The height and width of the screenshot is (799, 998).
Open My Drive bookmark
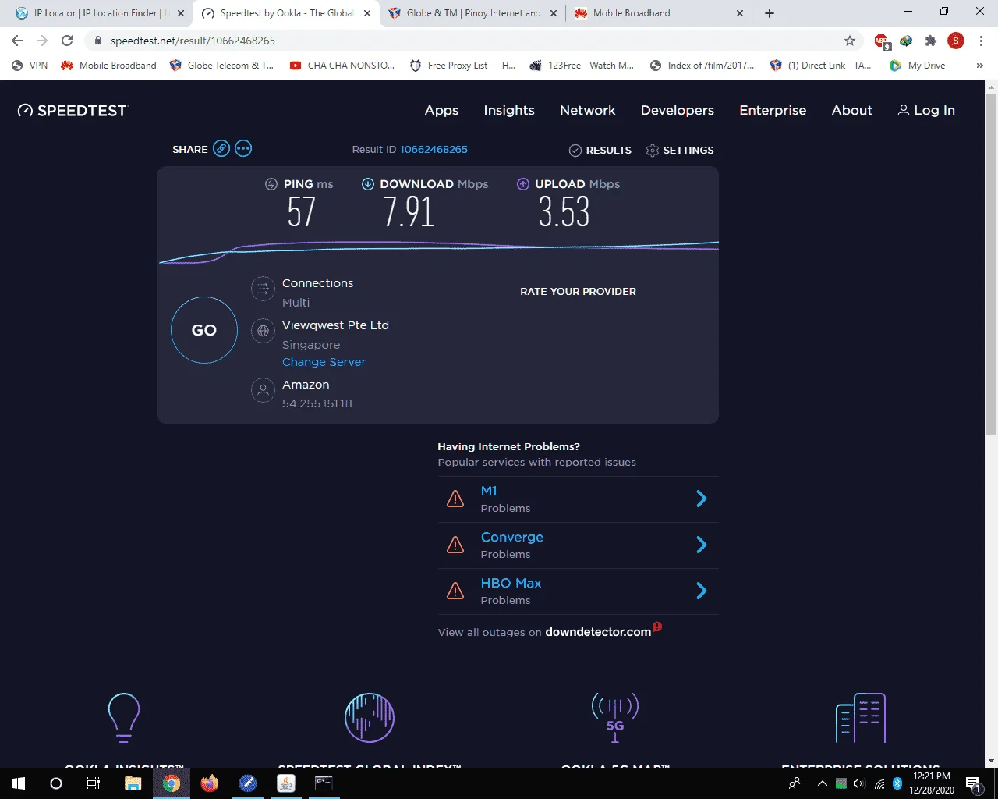[x=918, y=66]
